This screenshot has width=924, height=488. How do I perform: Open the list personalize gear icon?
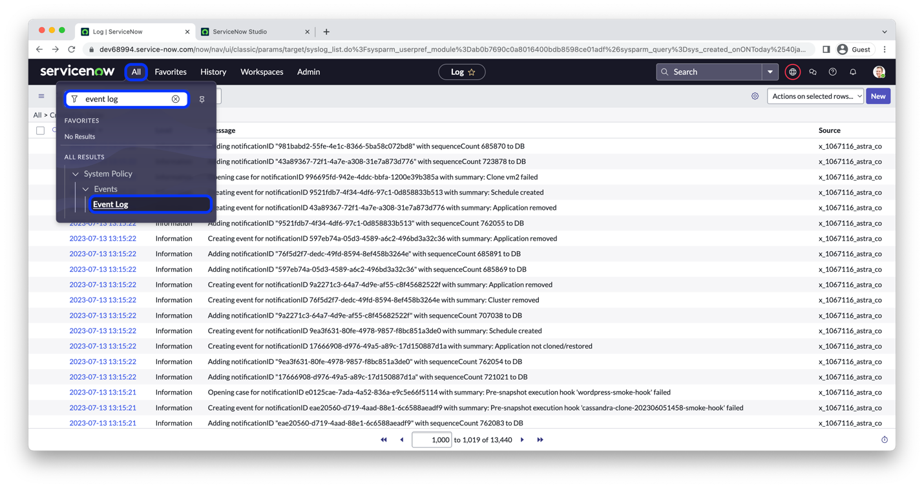(755, 96)
